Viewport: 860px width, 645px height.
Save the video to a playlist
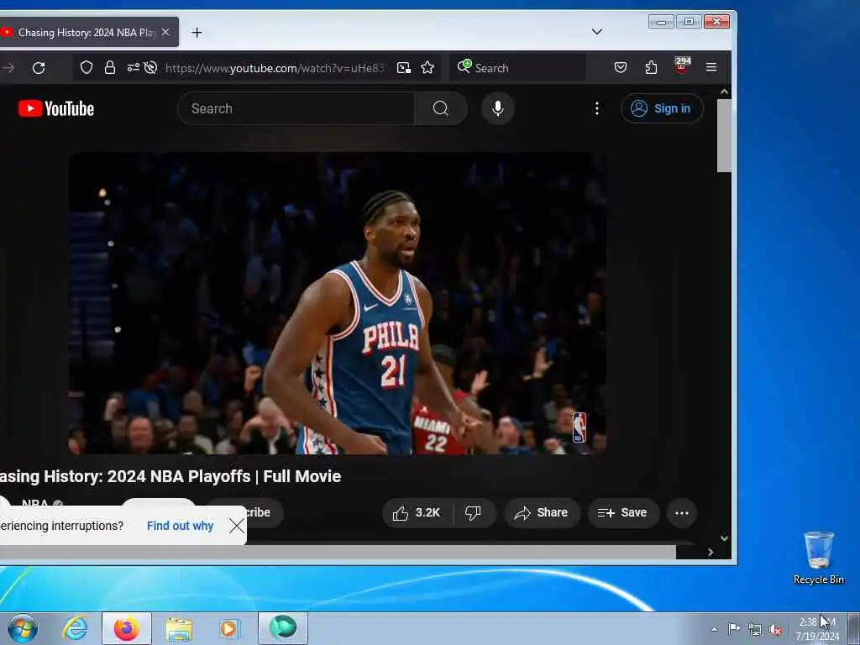(x=623, y=513)
